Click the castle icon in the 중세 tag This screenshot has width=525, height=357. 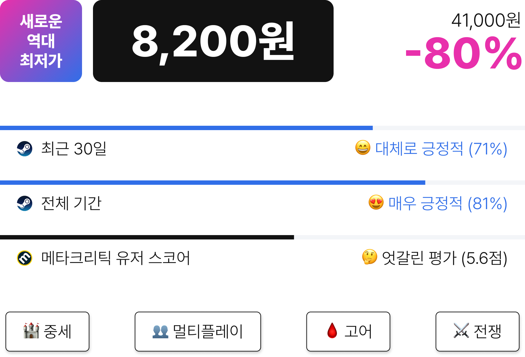click(x=31, y=330)
